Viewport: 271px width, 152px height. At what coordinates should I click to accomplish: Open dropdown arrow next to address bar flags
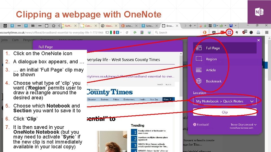tap(121, 32)
